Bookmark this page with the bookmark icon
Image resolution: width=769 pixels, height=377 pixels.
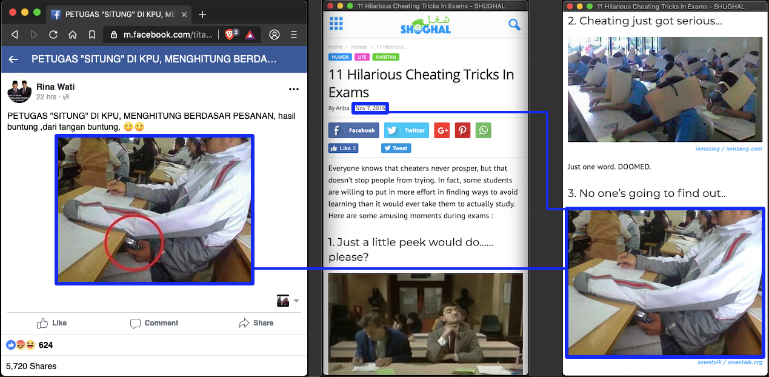(x=92, y=35)
